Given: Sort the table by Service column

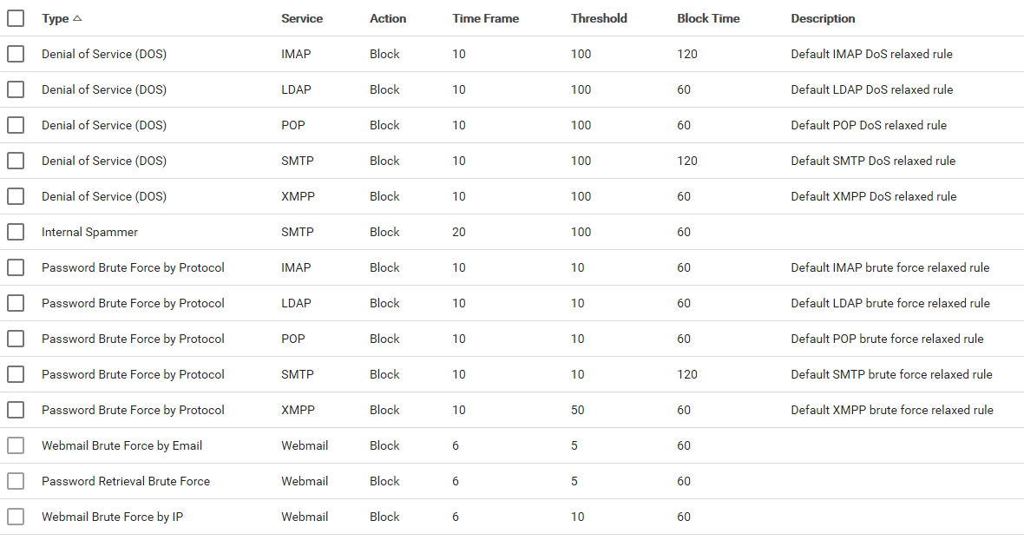Looking at the screenshot, I should [x=302, y=18].
